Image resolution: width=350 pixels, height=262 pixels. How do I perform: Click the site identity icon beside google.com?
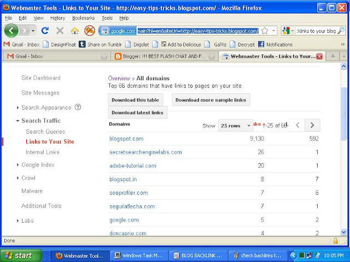[105, 31]
